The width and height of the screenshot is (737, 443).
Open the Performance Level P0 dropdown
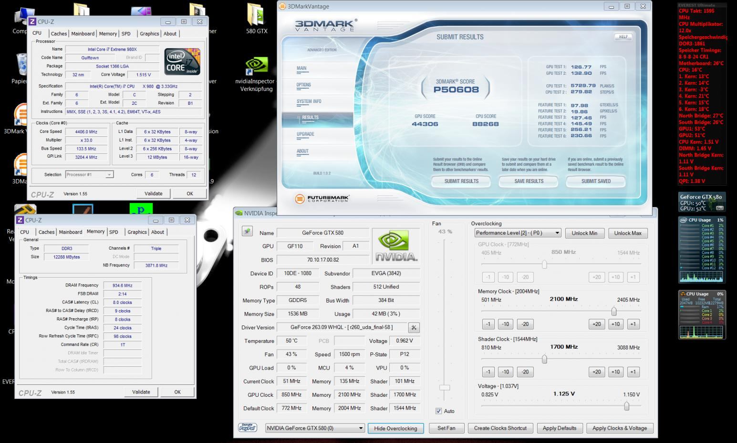518,233
